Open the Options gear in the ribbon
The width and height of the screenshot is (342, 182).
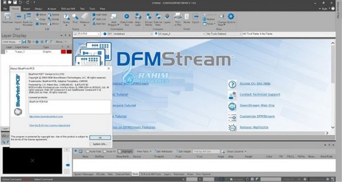point(231,19)
